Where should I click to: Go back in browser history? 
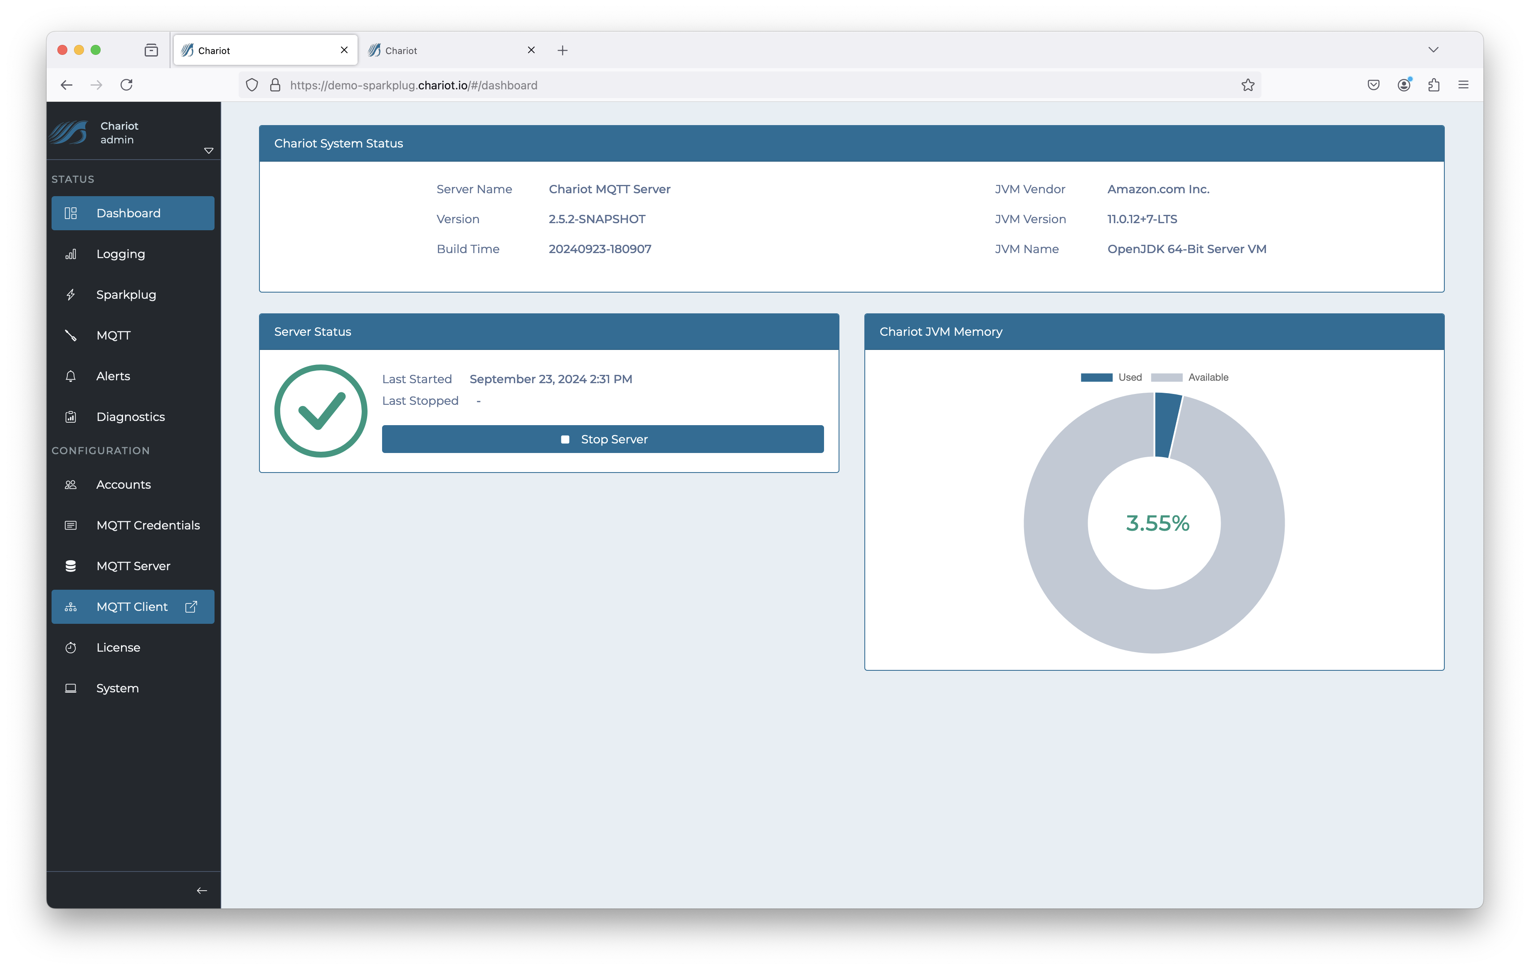click(x=66, y=85)
